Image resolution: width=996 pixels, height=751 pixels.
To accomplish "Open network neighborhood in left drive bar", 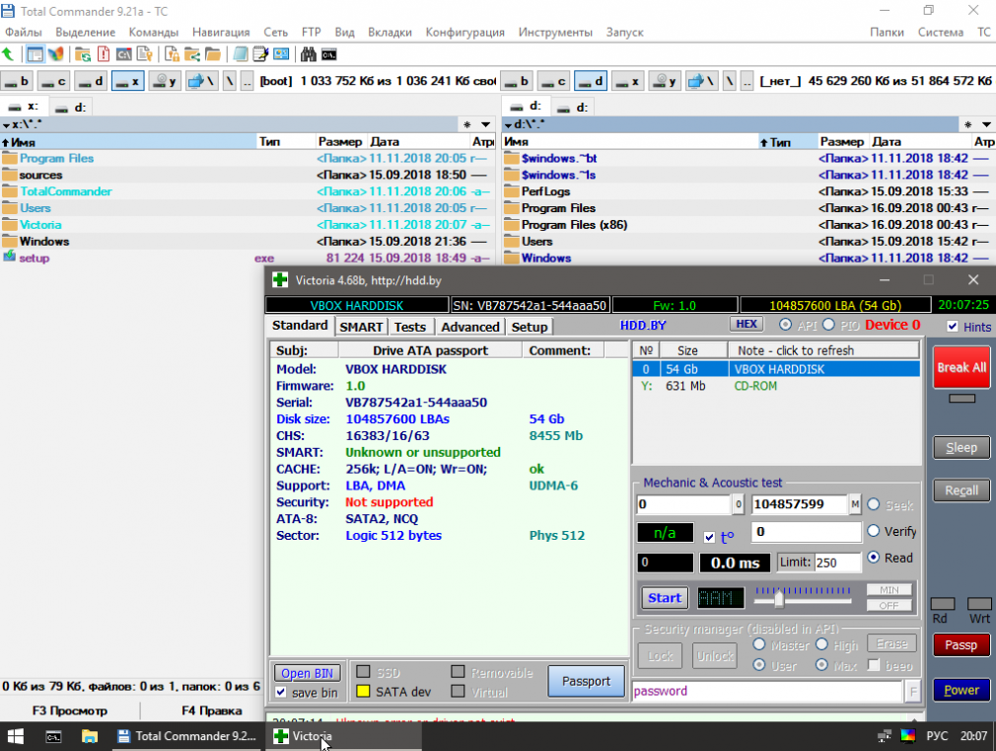I will [202, 81].
